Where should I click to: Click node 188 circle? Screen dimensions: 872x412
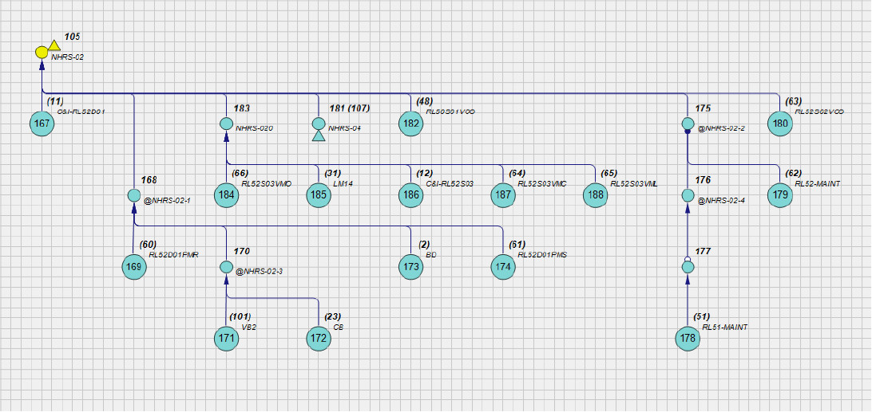[595, 195]
